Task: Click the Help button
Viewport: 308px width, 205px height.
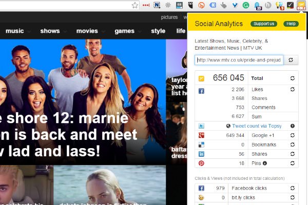Action: click(291, 24)
